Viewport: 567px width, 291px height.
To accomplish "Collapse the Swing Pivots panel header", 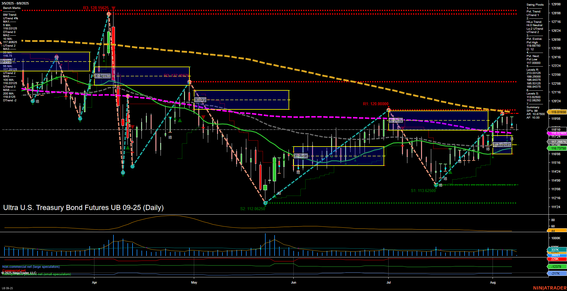I will (x=535, y=4).
